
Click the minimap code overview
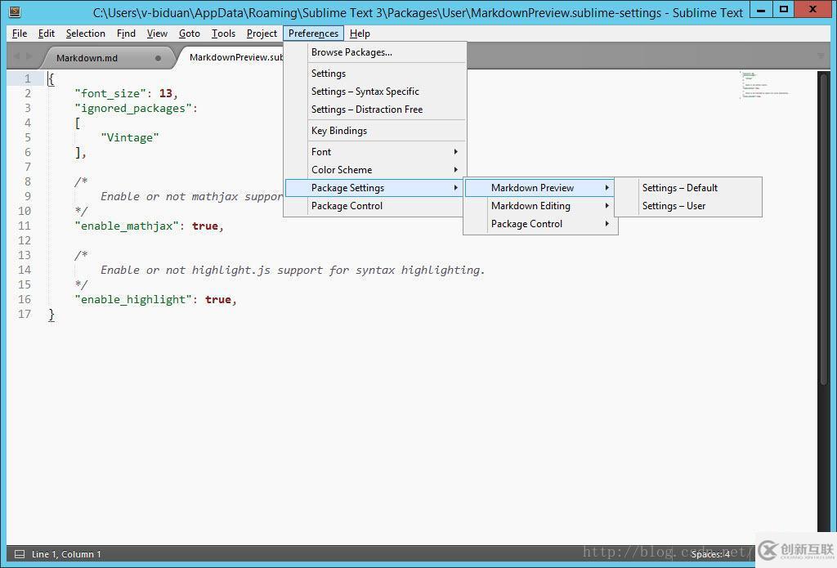pos(764,84)
